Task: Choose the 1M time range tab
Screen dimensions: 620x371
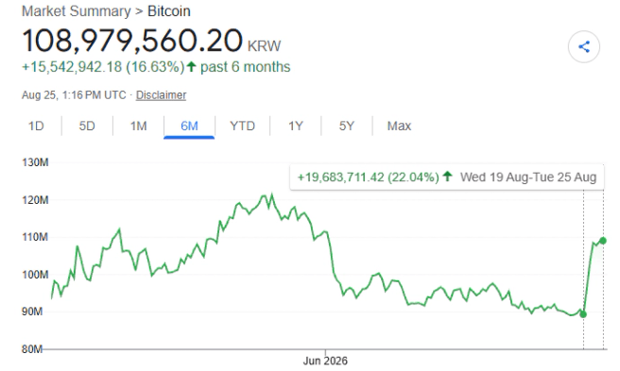Action: coord(138,126)
